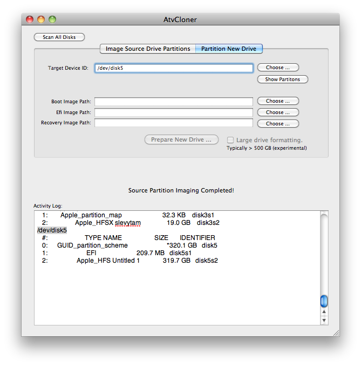Enable the Large drive formatting checkbox
This screenshot has height=366, width=361.
[230, 140]
